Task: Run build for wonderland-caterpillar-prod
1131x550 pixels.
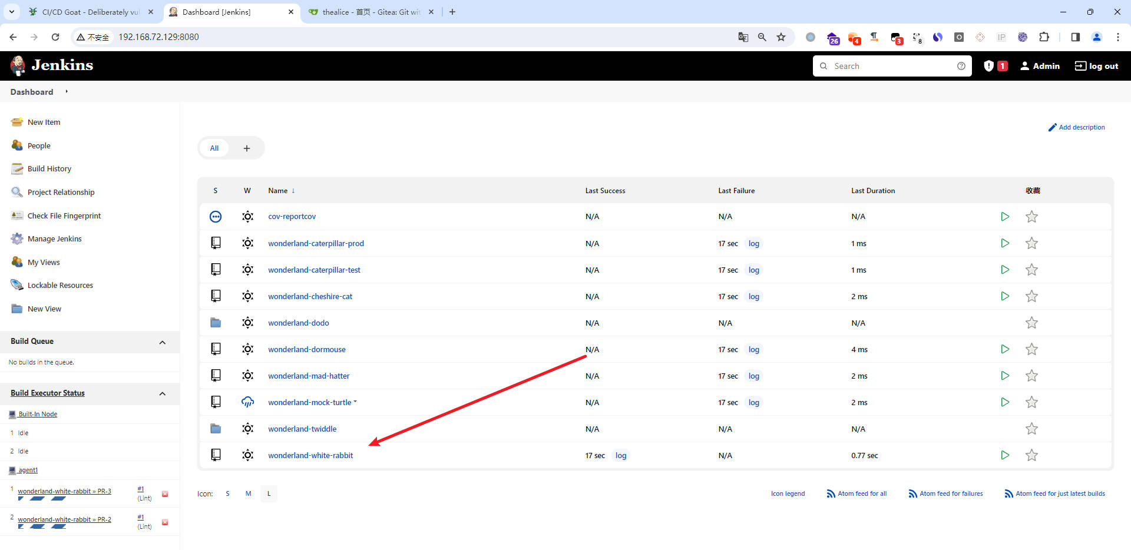Action: 1005,243
